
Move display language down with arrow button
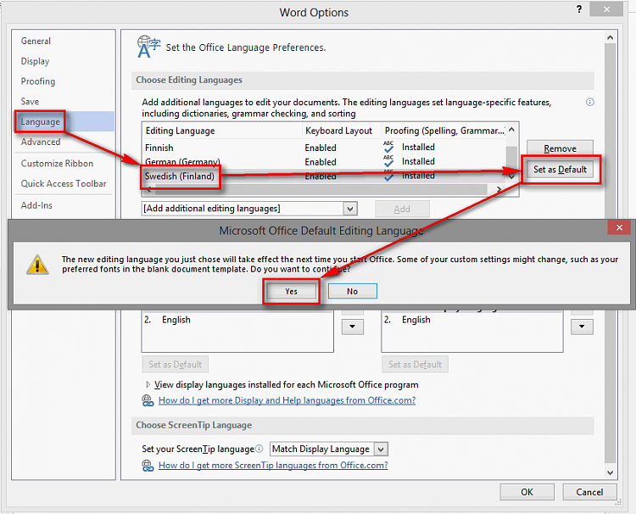[x=353, y=327]
